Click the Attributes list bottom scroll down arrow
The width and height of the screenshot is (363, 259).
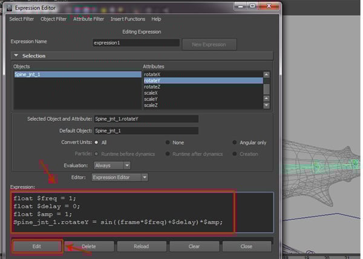pos(266,106)
